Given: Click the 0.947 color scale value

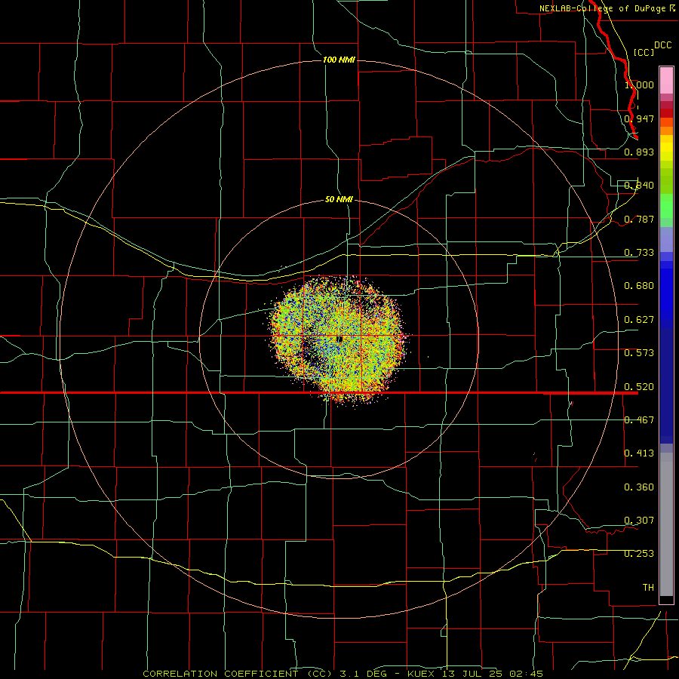Looking at the screenshot, I should [639, 118].
